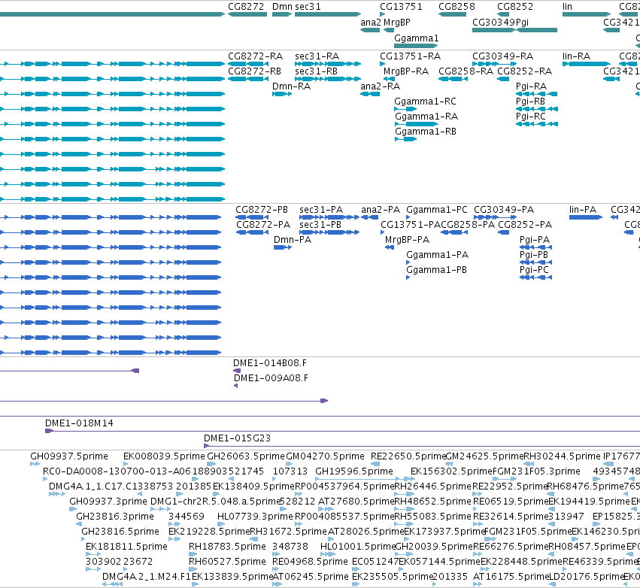Click the Ggamma1-PB protein label
640x588 pixels.
[x=436, y=270]
